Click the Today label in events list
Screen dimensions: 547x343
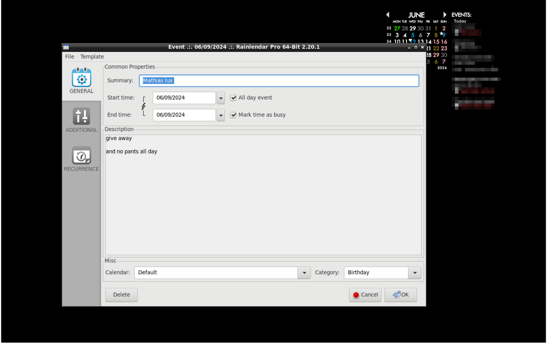tap(460, 21)
